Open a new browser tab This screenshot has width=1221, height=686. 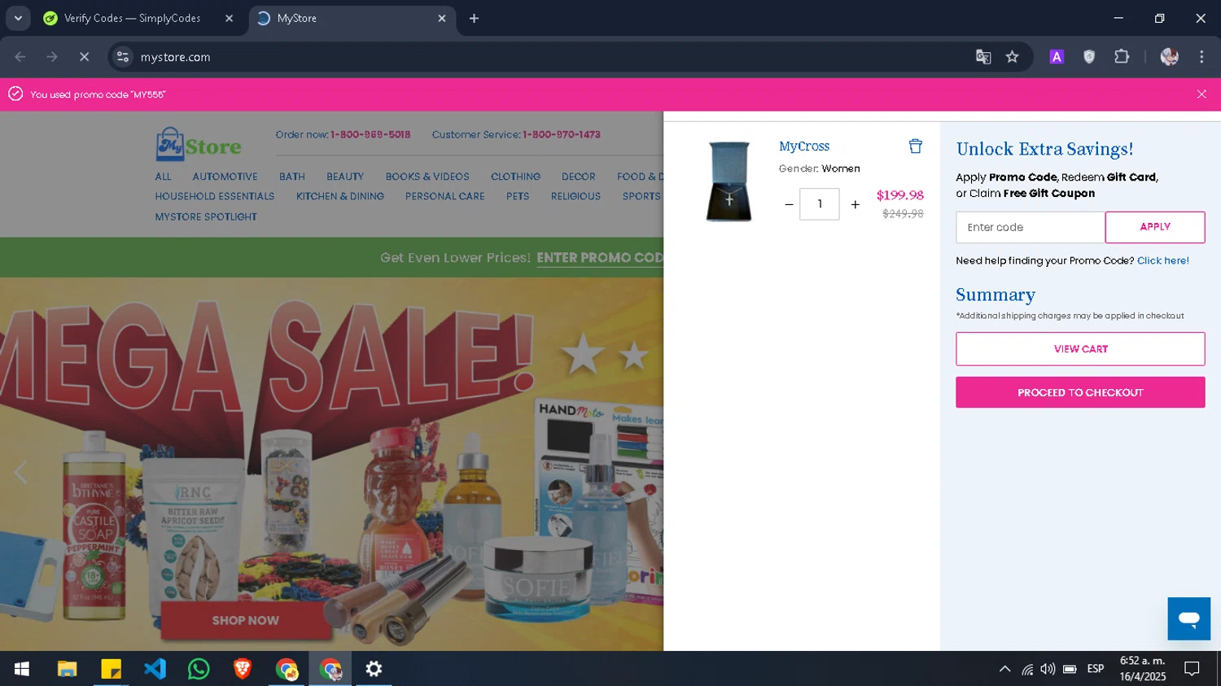(474, 18)
